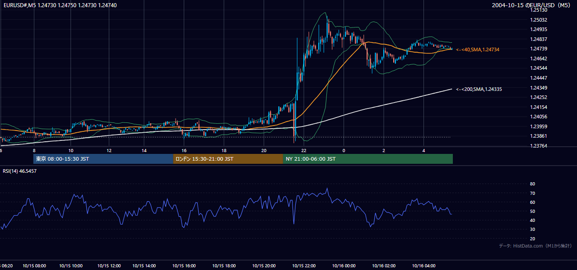577x270 pixels.
Task: Click hour label 10 under the price chart
Action: coord(71,150)
